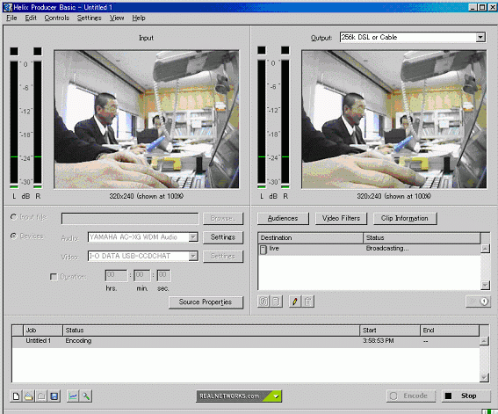
Task: Click the REALNETWORKS.com link
Action: pyautogui.click(x=229, y=396)
